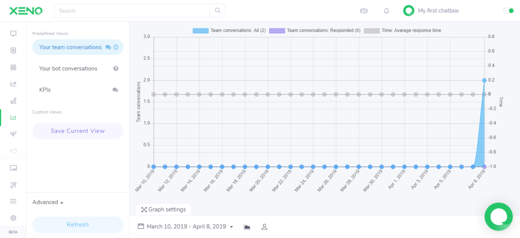
Task: Click the area chart type icon
Action: pyautogui.click(x=247, y=227)
